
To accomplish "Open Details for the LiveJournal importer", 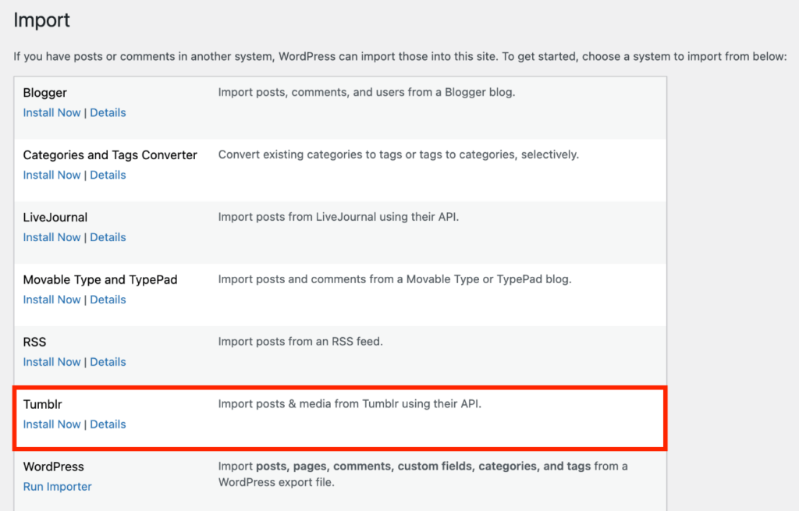I will [x=108, y=237].
